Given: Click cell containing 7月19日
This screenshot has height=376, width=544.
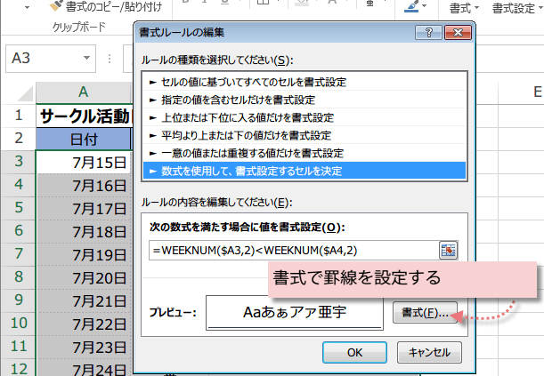Looking at the screenshot, I should tap(84, 255).
